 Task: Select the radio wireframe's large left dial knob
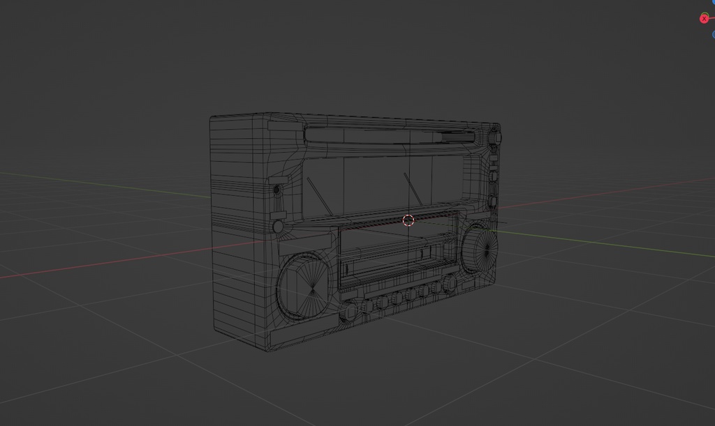[303, 287]
